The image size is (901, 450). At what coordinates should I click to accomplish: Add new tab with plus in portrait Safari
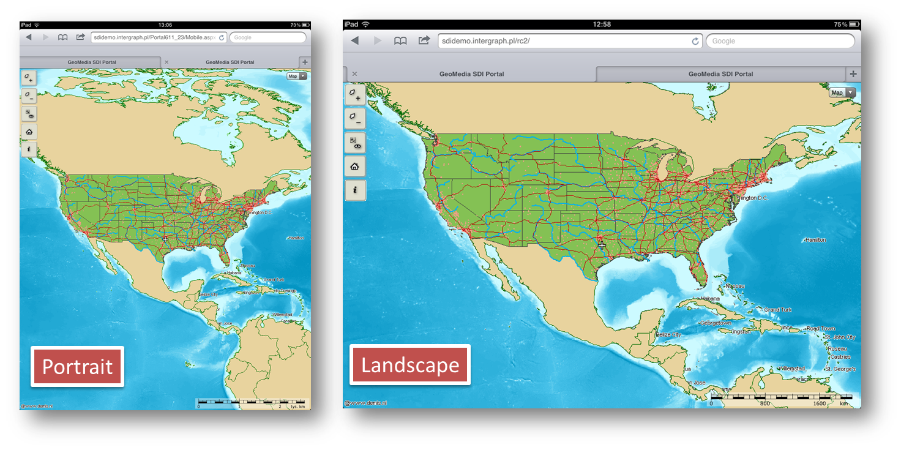tap(305, 62)
